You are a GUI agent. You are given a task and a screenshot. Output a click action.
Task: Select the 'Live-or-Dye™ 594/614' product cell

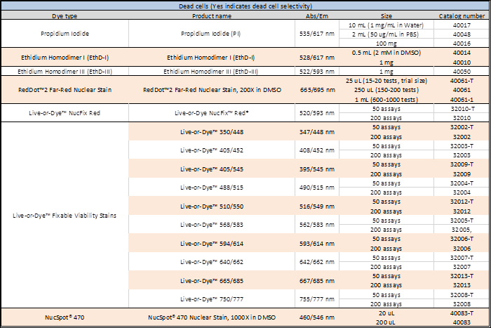click(x=212, y=243)
